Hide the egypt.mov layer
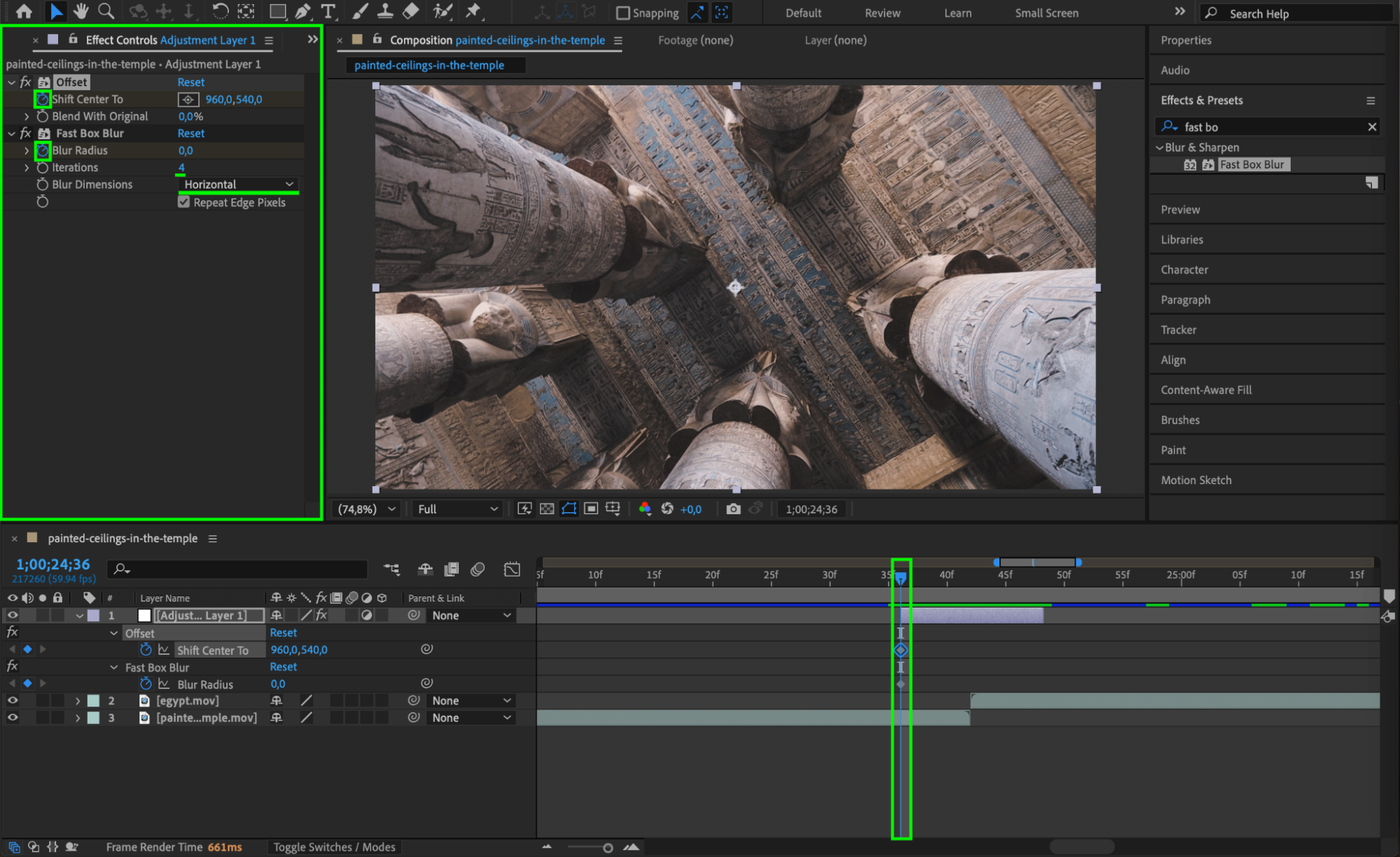Image resolution: width=1400 pixels, height=857 pixels. 13,700
